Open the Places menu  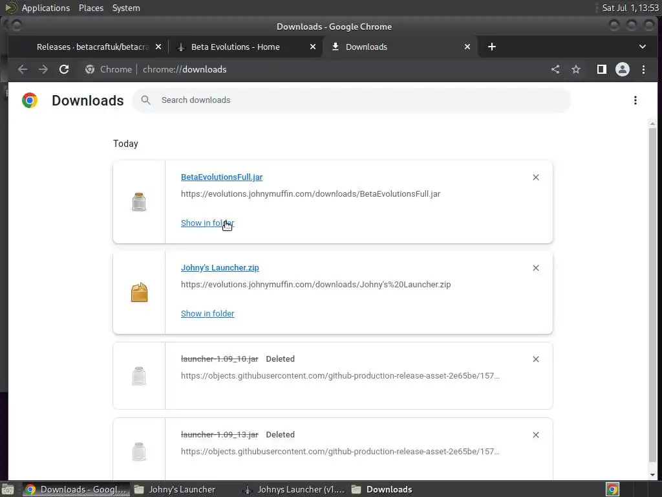click(91, 8)
